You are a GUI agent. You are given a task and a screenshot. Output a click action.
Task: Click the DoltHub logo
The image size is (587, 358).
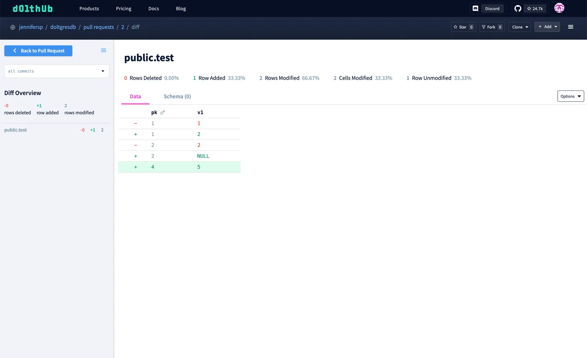pyautogui.click(x=33, y=8)
